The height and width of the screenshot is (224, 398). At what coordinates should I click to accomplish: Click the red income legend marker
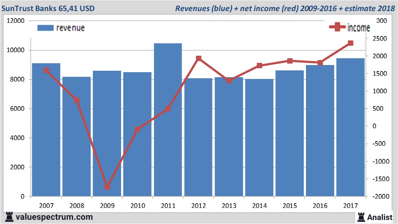point(337,27)
